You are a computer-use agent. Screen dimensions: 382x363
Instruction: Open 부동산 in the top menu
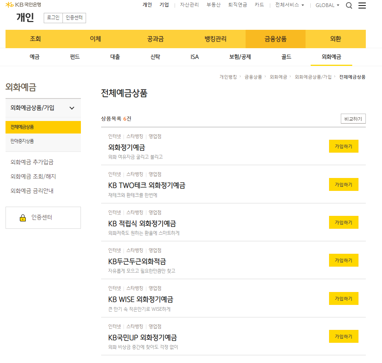[x=213, y=5]
